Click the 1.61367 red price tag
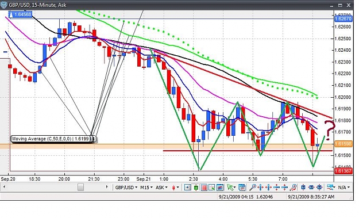Viewport: 359px width, 218px height. point(343,171)
